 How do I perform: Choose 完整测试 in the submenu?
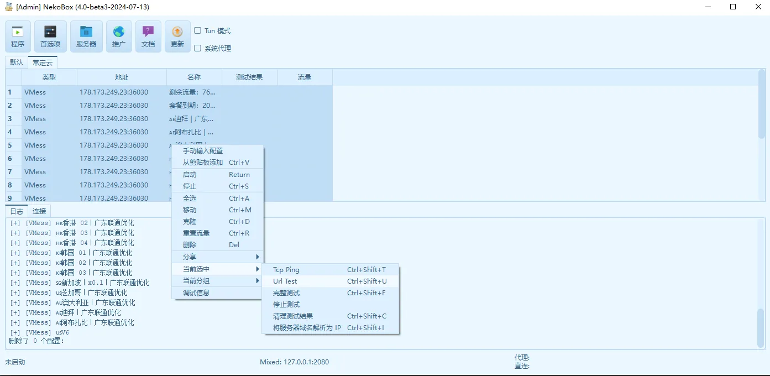[x=330, y=293]
